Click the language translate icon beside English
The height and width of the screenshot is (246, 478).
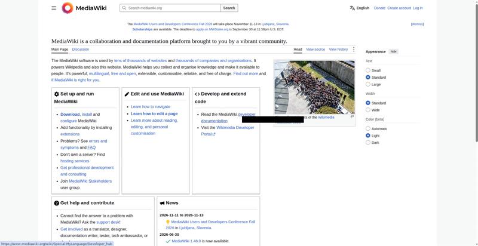tap(353, 8)
